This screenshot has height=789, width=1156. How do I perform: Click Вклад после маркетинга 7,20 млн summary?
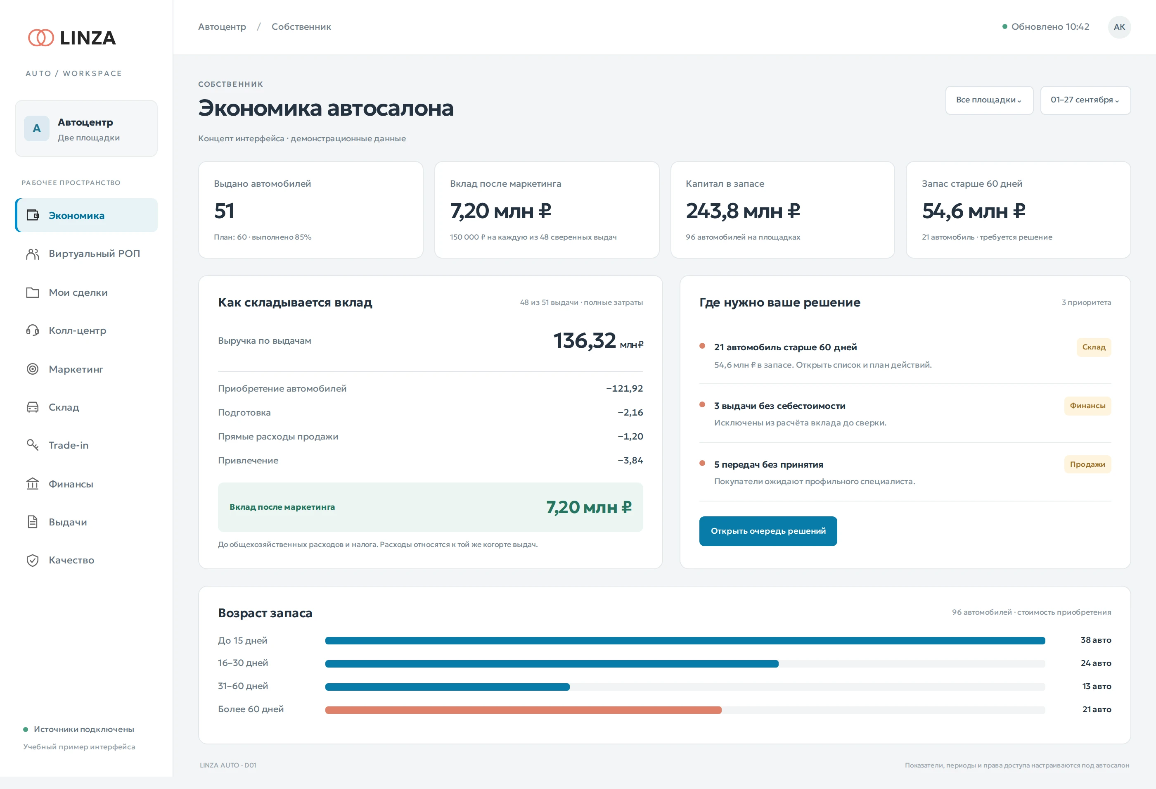[430, 507]
